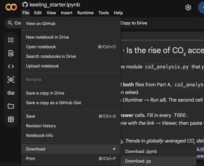Open the Help menu

118,13
